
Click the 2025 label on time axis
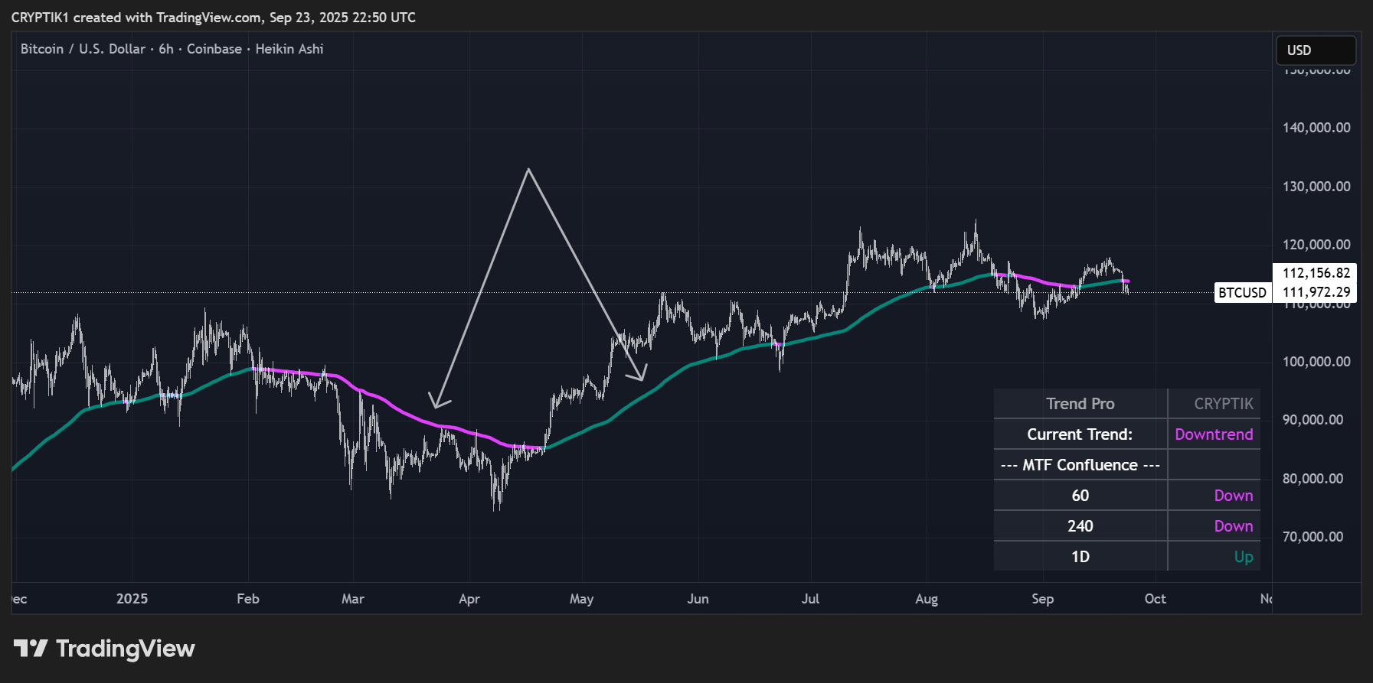tap(132, 599)
